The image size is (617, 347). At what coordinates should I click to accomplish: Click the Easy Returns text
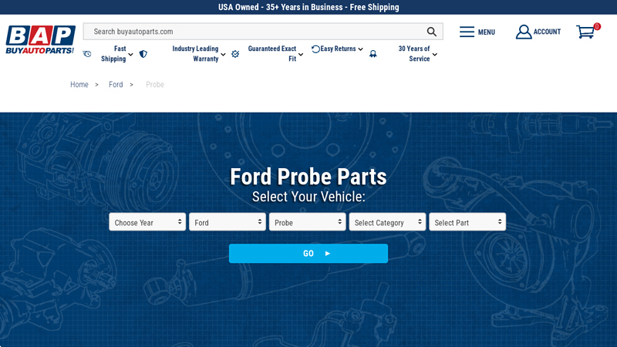pos(338,49)
